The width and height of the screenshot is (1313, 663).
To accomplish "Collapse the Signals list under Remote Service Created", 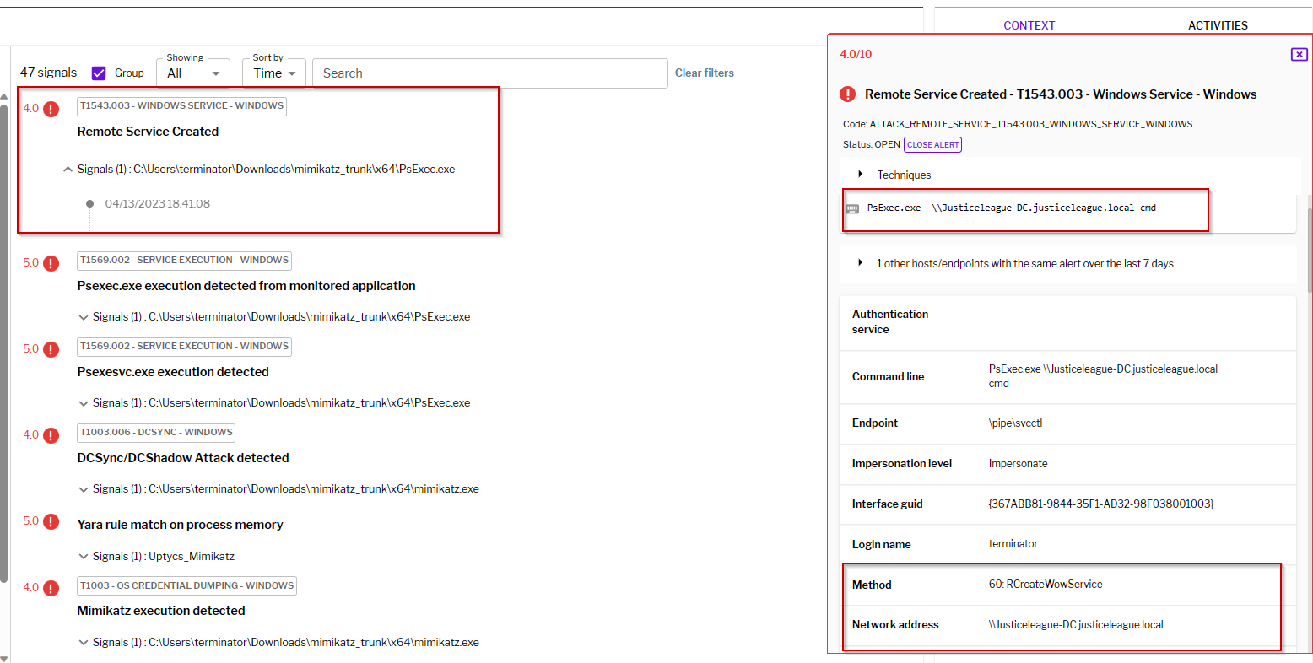I will coord(68,169).
